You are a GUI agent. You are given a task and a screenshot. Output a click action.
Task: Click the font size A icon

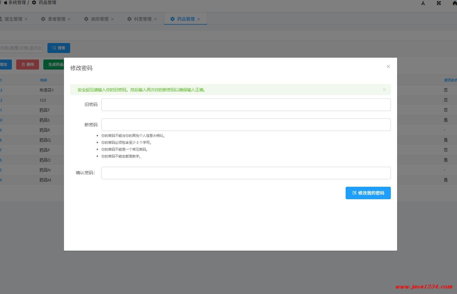(423, 3)
